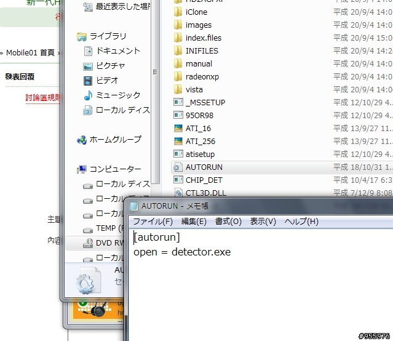Viewport: 393px width, 341px height.
Task: Select ドキュメント library item
Action: coord(118,51)
